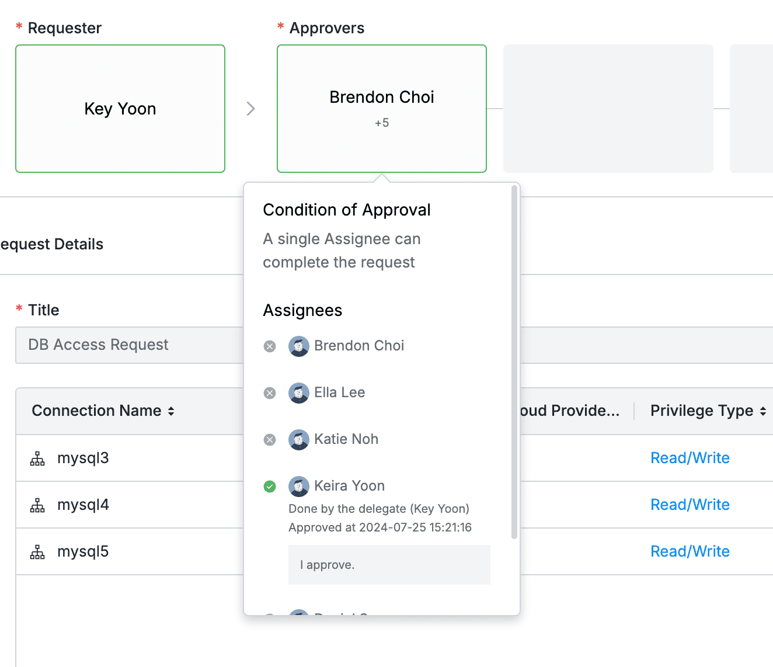
Task: Click Keira Yoon's avatar
Action: tap(299, 486)
